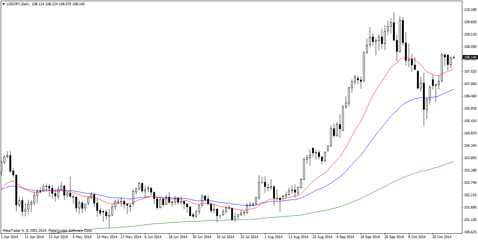
Task: Click the dropdown triangle beside USDJPY,Daily
Action: 4,4
